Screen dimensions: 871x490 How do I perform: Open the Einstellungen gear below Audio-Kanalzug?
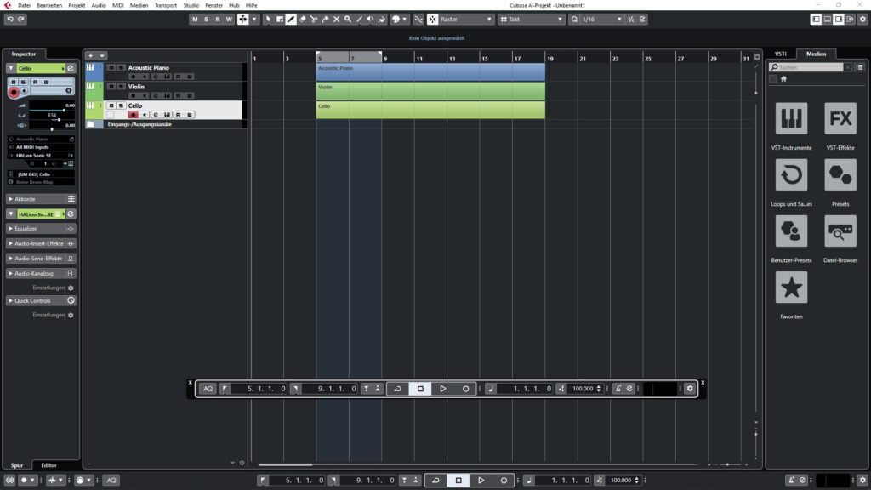click(71, 288)
